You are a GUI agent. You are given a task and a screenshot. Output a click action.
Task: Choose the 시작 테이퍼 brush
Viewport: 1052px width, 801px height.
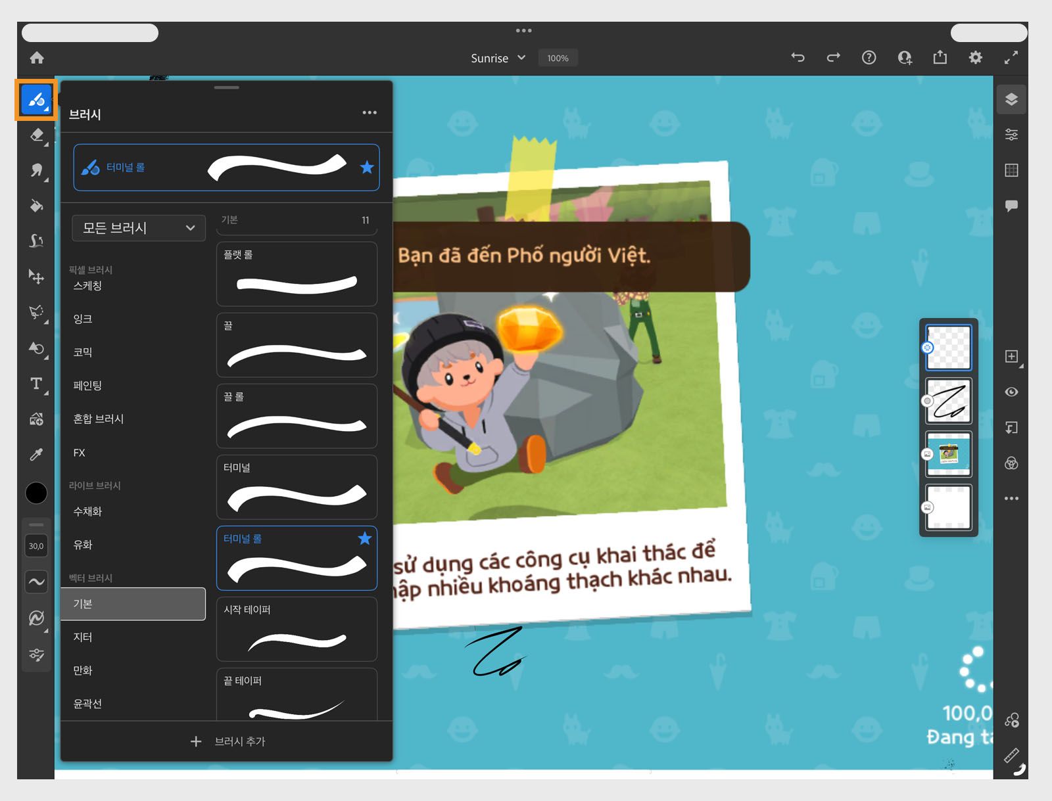297,629
